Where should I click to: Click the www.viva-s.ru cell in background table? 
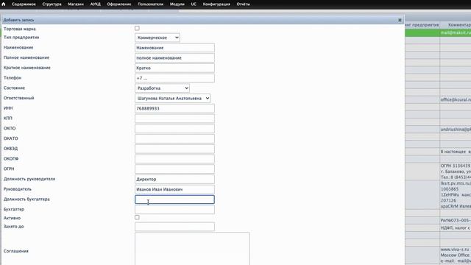coord(456,255)
